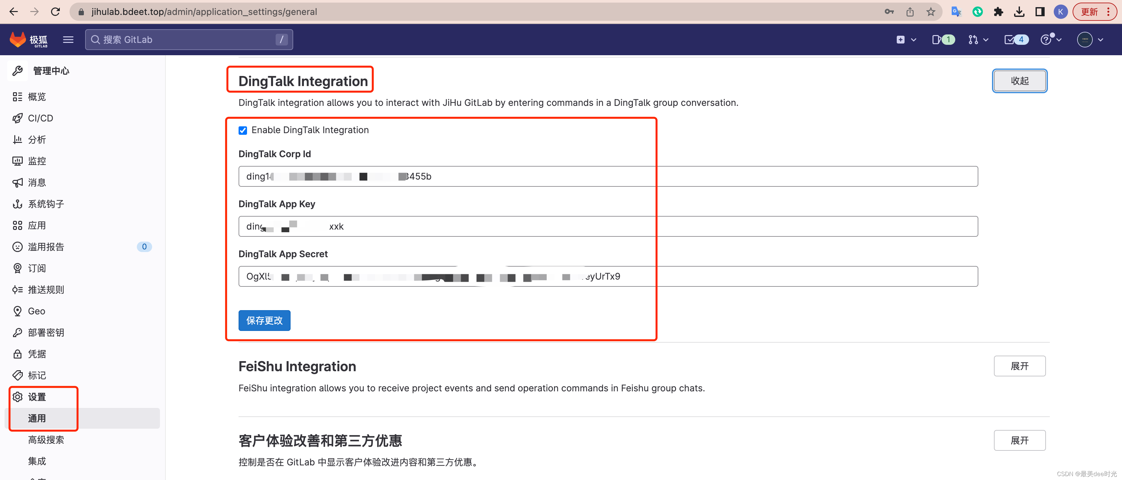This screenshot has width=1122, height=480.
Task: Click the JiHu GitLab fox logo
Action: click(x=29, y=40)
